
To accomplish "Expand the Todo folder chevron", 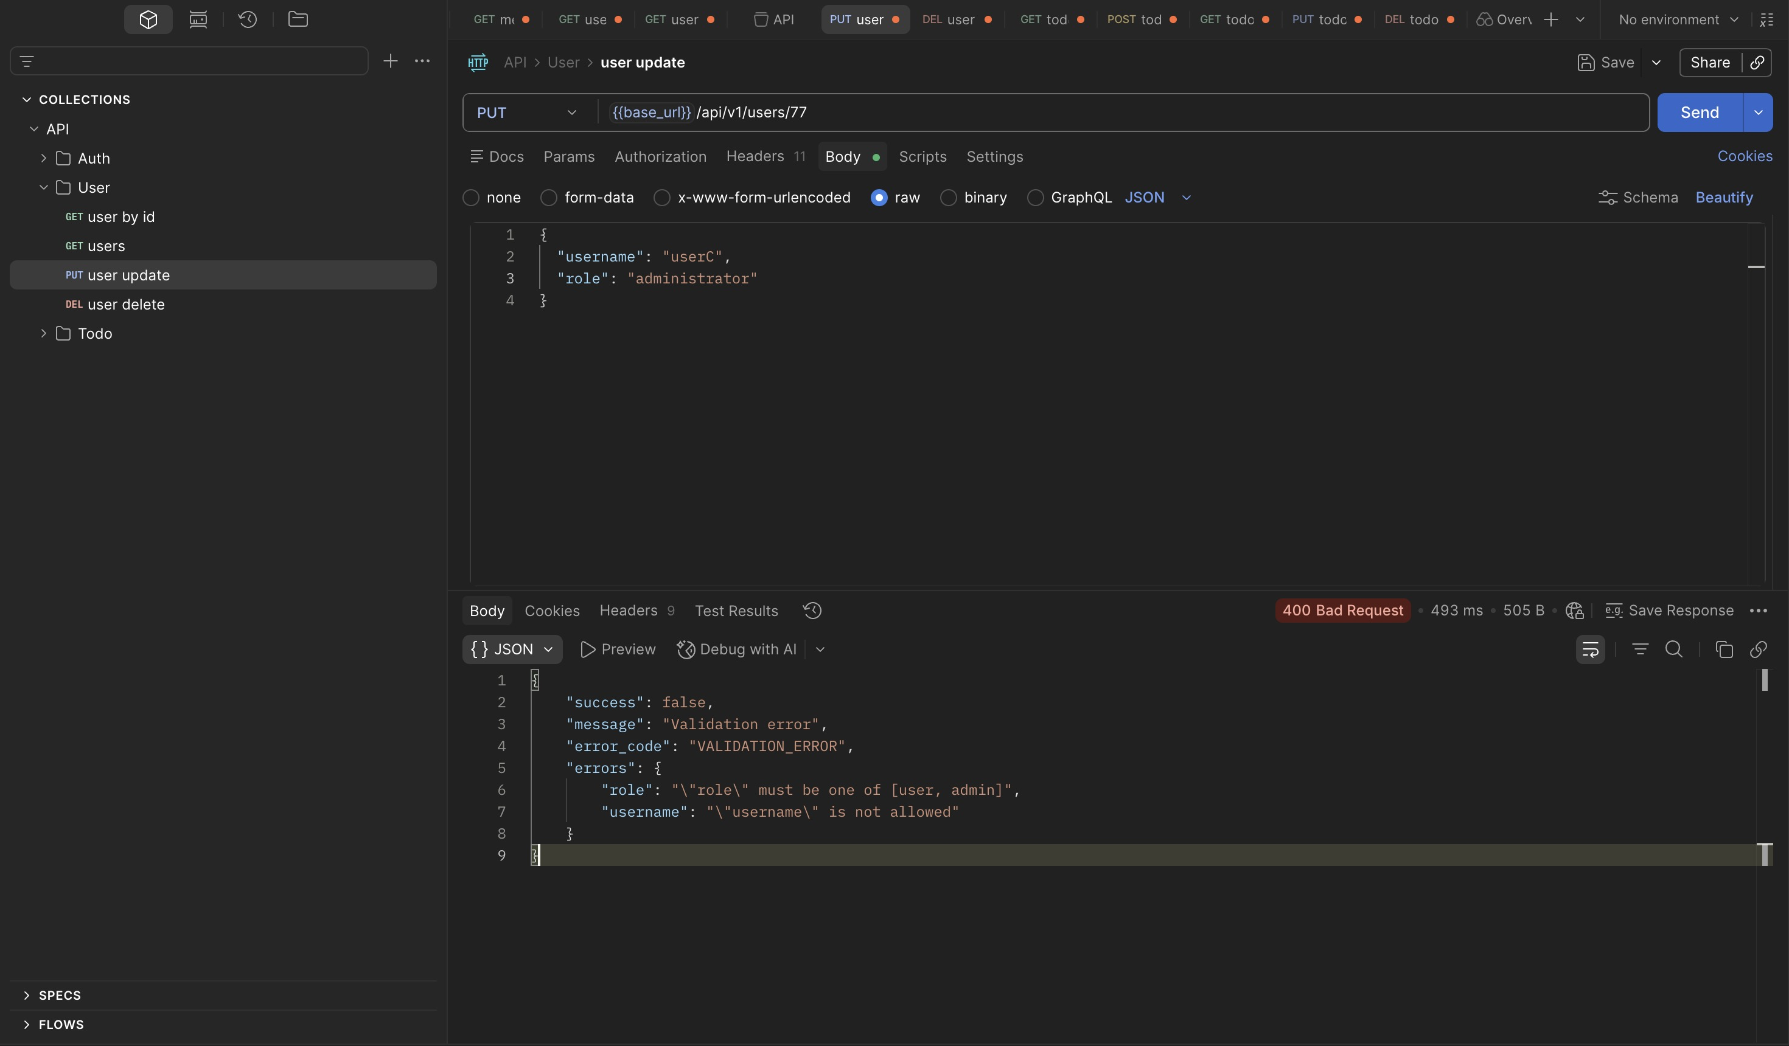I will pos(43,333).
